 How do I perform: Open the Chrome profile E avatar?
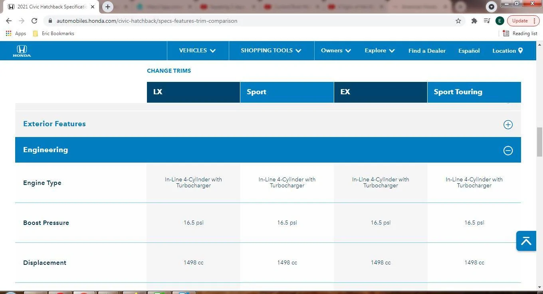(x=499, y=21)
